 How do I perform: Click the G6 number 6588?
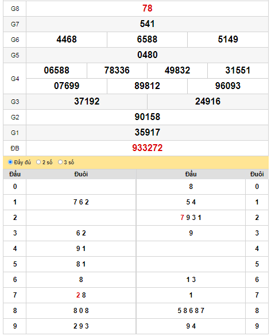(x=147, y=40)
